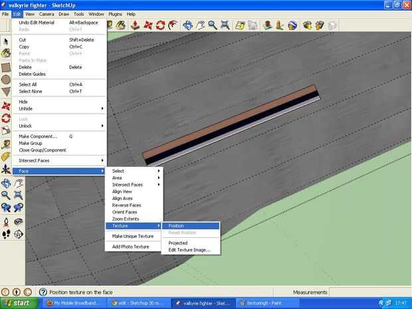
Task: Select the Tape Measure tool
Action: tap(6, 144)
